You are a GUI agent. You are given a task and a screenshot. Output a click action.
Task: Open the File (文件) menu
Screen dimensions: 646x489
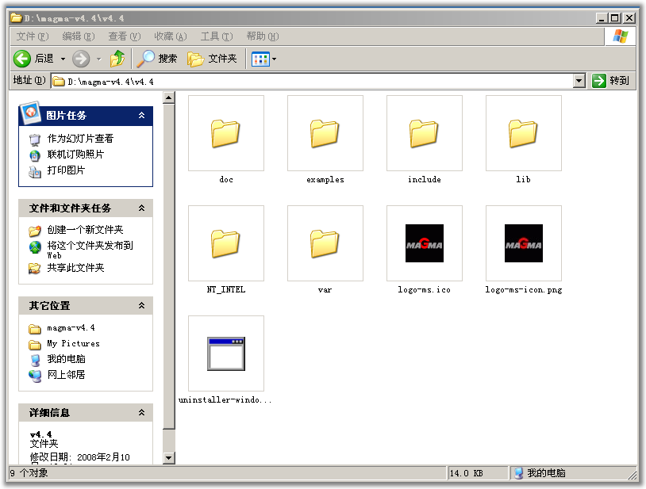(x=32, y=36)
